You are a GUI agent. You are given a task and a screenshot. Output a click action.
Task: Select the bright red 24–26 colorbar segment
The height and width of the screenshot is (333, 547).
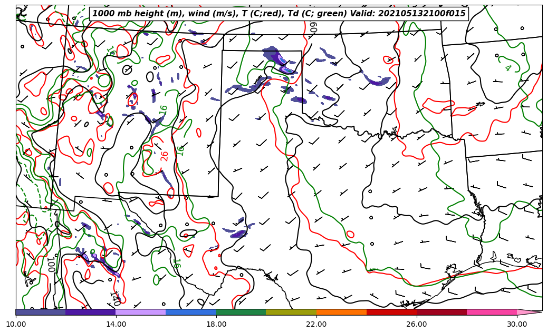pyautogui.click(x=391, y=312)
